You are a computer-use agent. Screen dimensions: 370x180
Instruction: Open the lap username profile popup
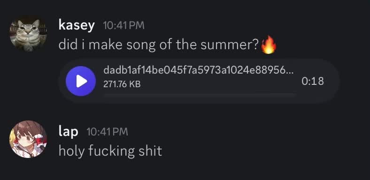(x=68, y=131)
